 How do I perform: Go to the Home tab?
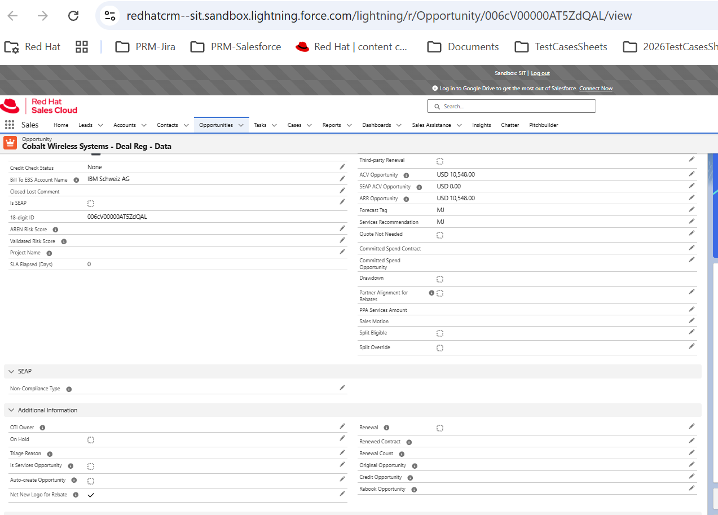point(61,125)
